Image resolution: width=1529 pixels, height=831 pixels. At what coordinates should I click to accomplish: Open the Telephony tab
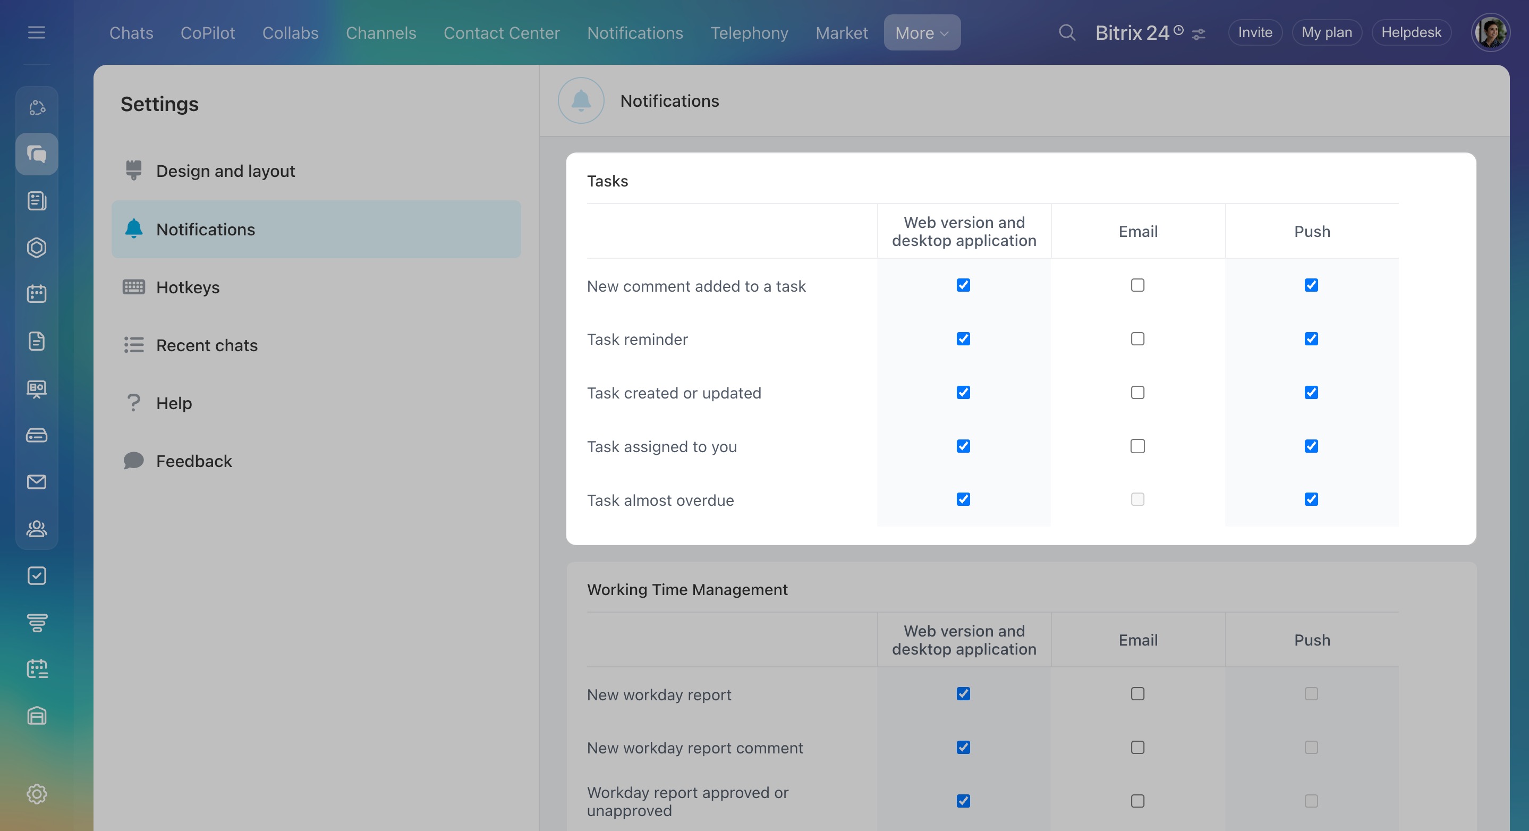tap(749, 32)
